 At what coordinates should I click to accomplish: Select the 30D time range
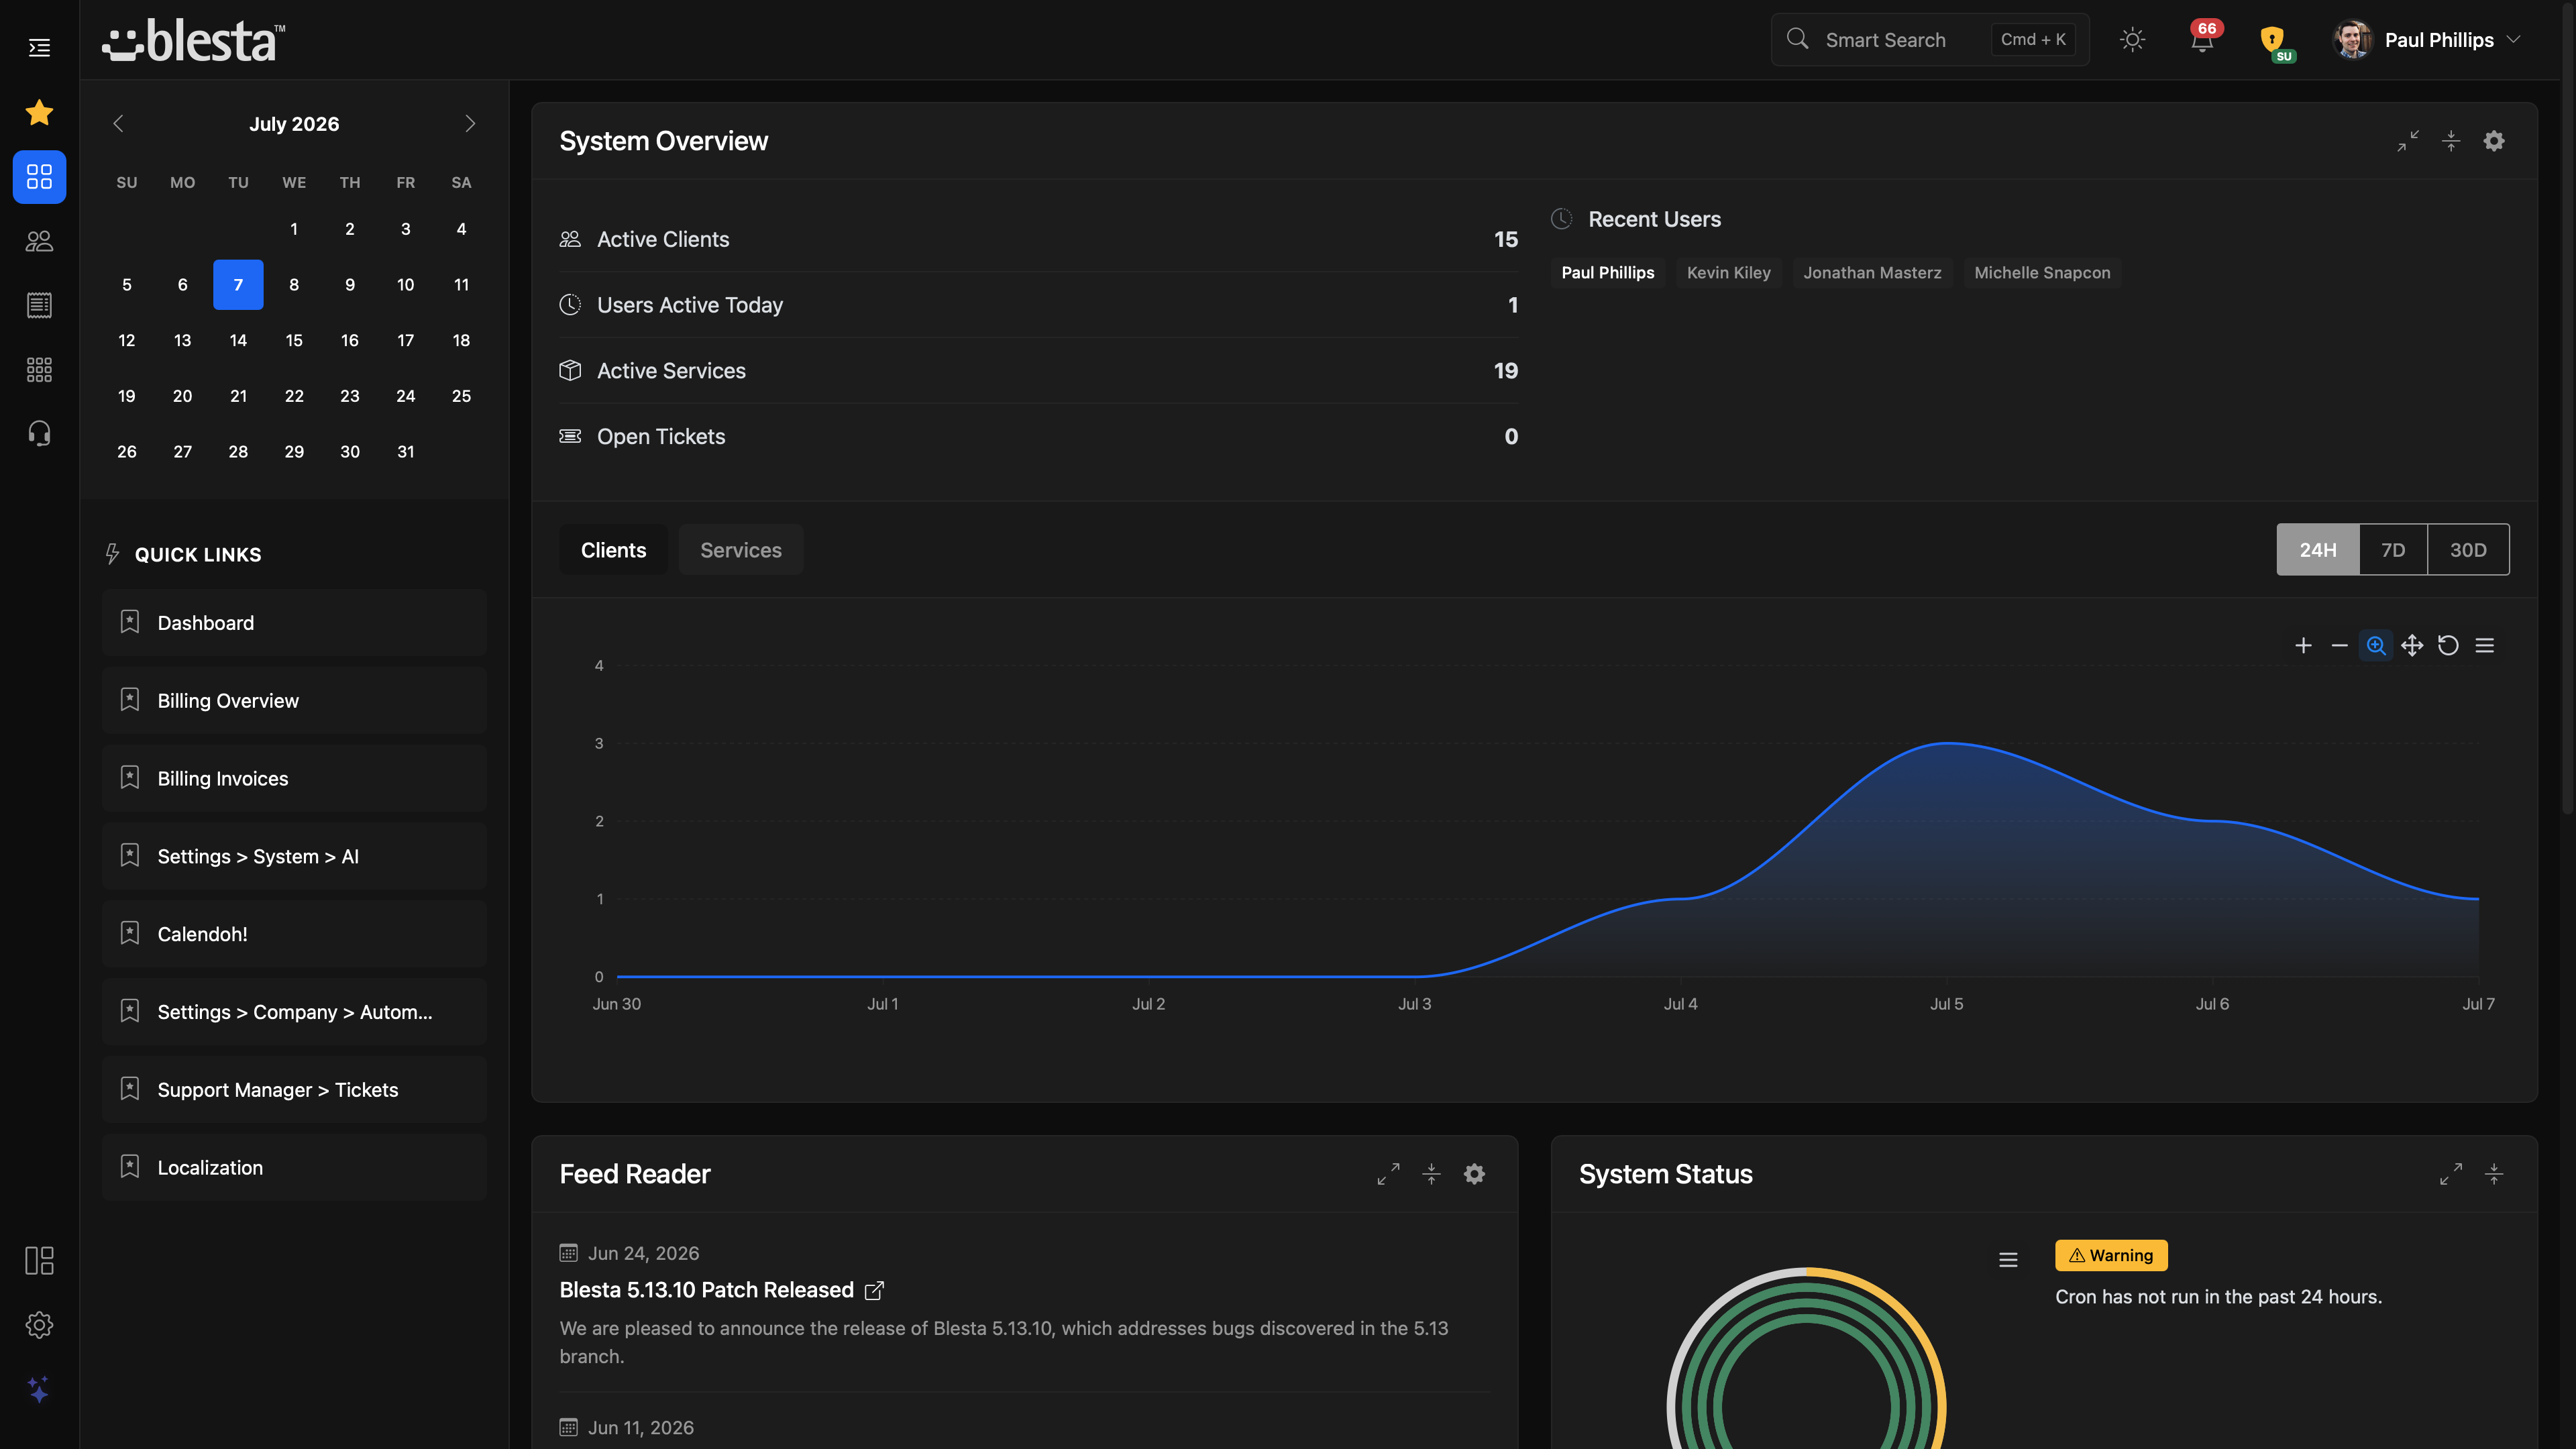(x=2468, y=550)
